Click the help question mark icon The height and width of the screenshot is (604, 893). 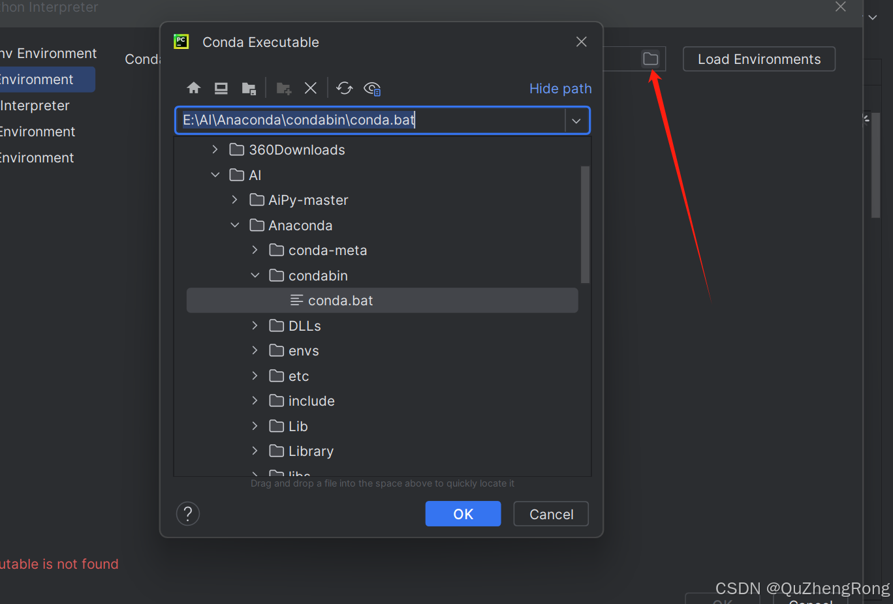coord(188,513)
